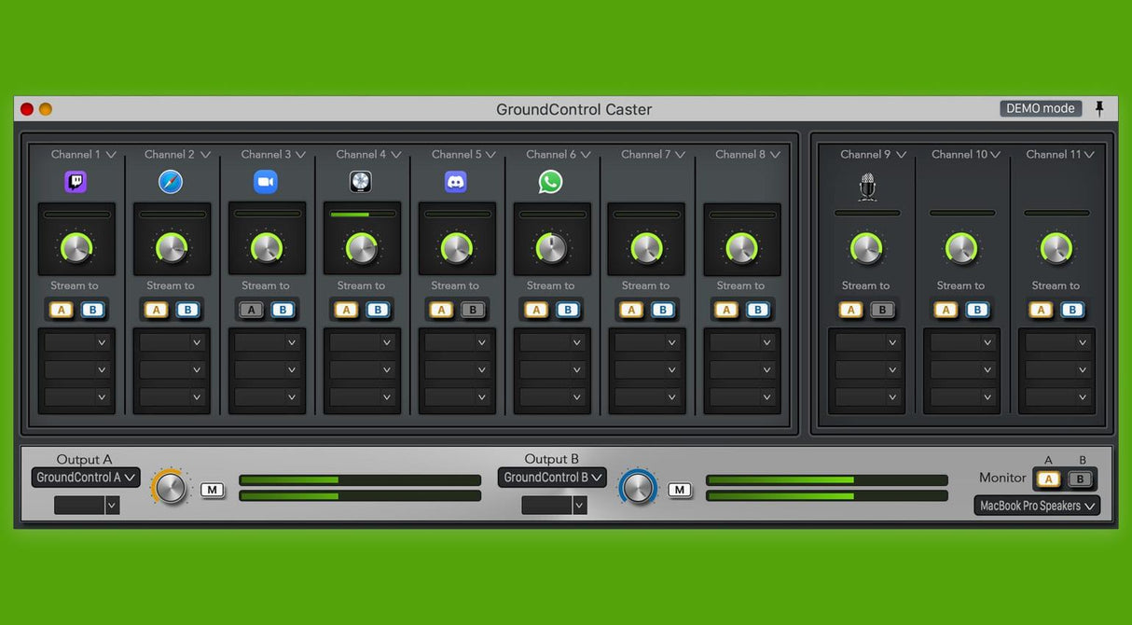Open the Channel 10 header menu
Screen dimensions: 1132x625
pos(965,154)
